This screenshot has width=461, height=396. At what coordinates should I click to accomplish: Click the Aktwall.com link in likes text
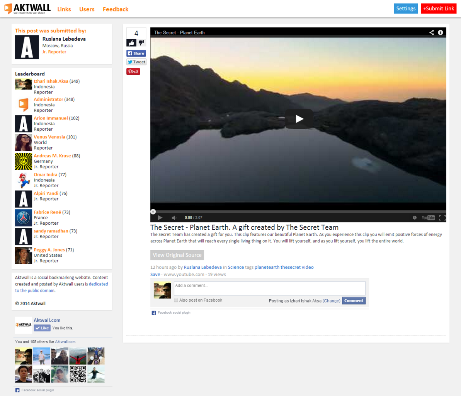[65, 342]
